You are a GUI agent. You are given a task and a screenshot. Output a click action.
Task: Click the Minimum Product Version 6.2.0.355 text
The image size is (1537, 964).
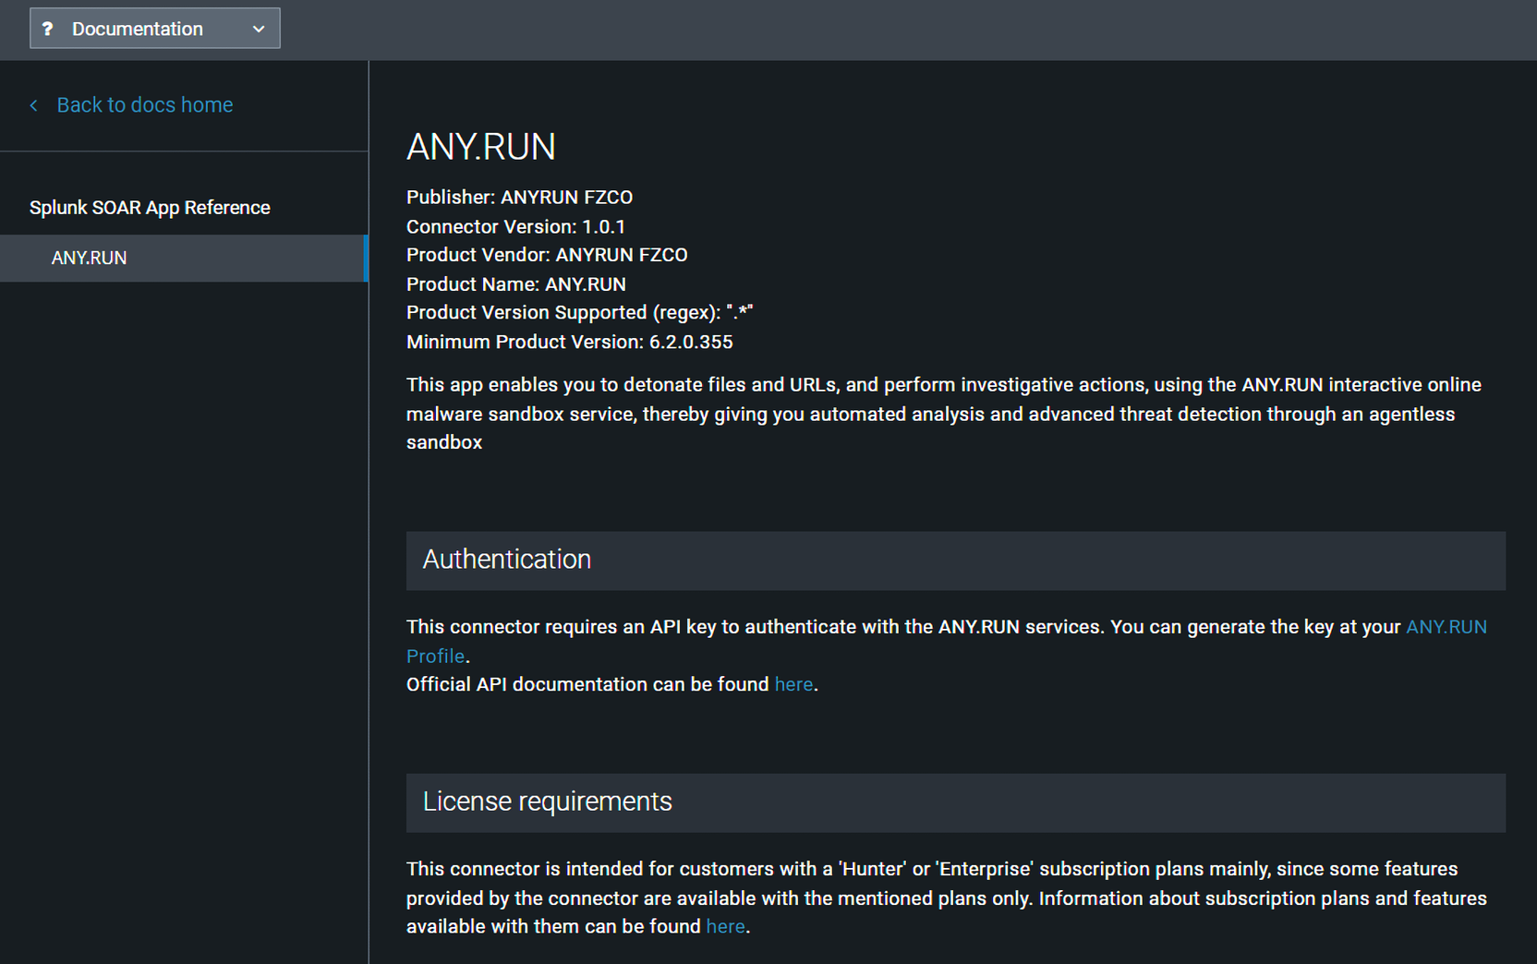pyautogui.click(x=569, y=342)
